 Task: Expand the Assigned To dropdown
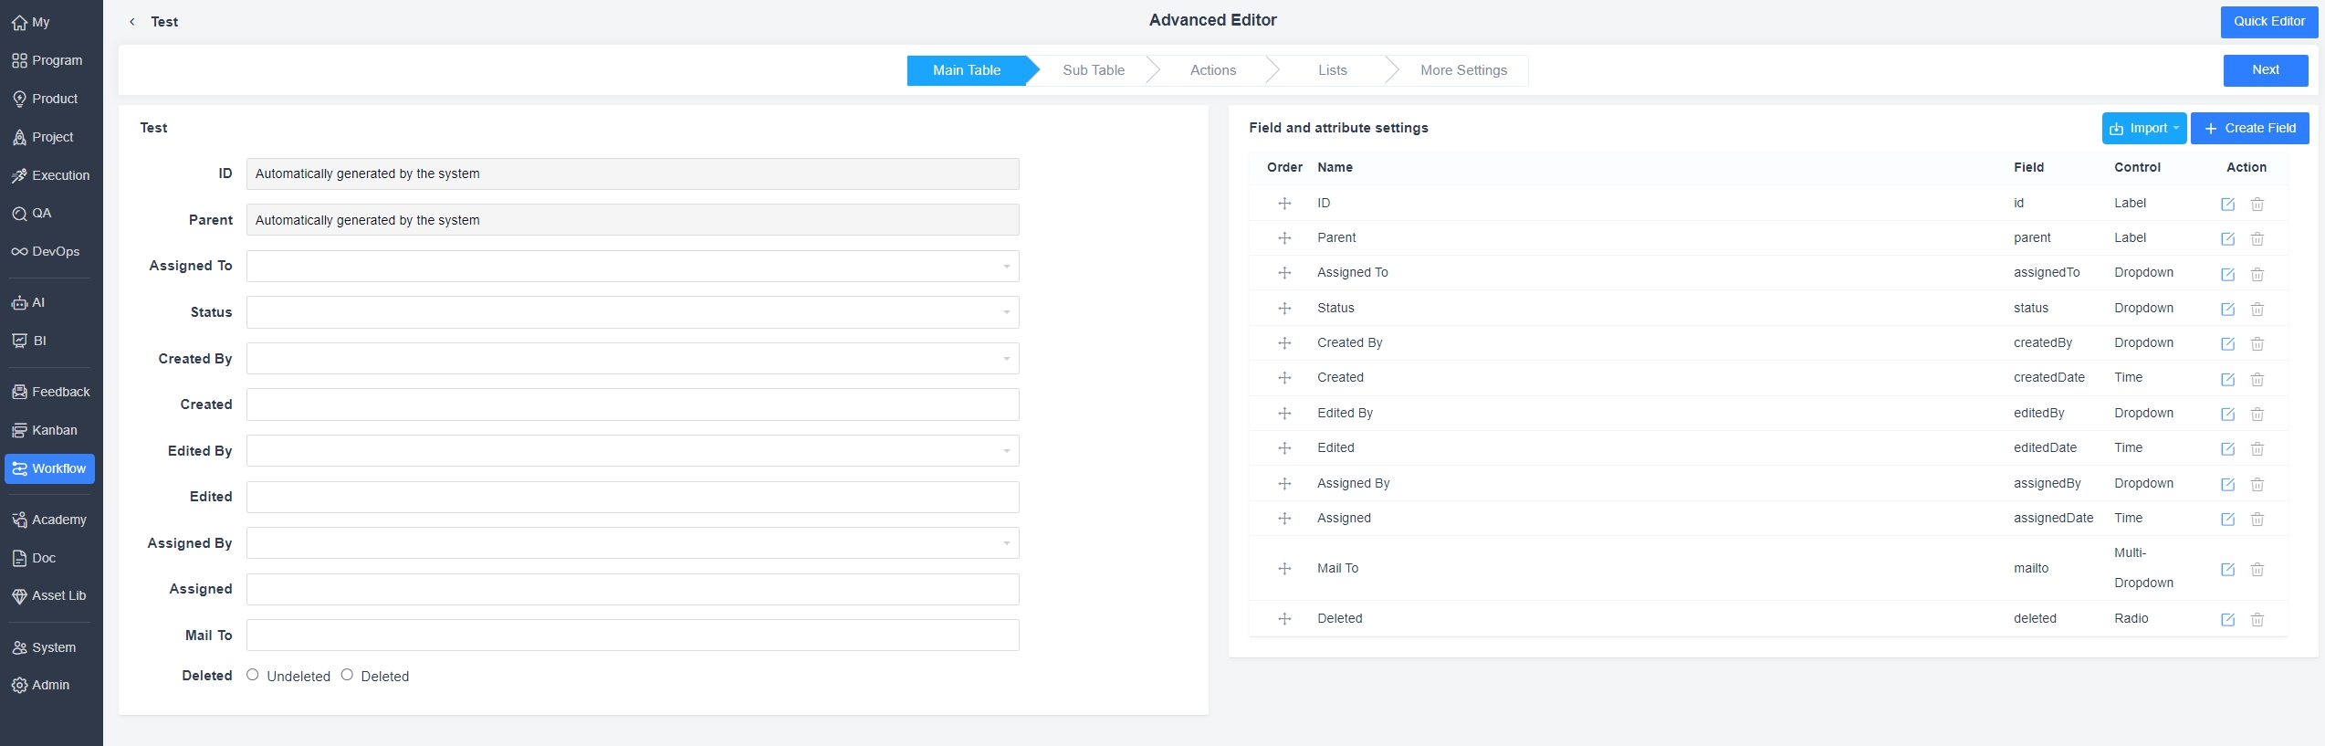click(632, 267)
